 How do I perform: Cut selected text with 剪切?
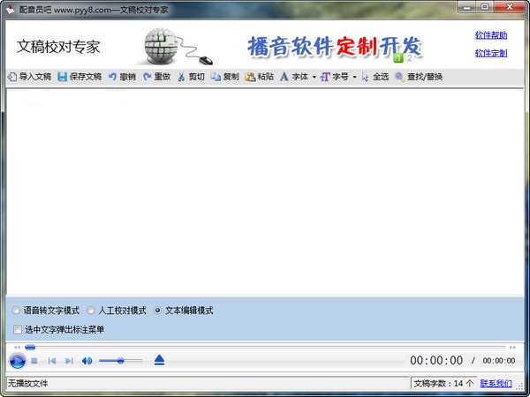[192, 77]
